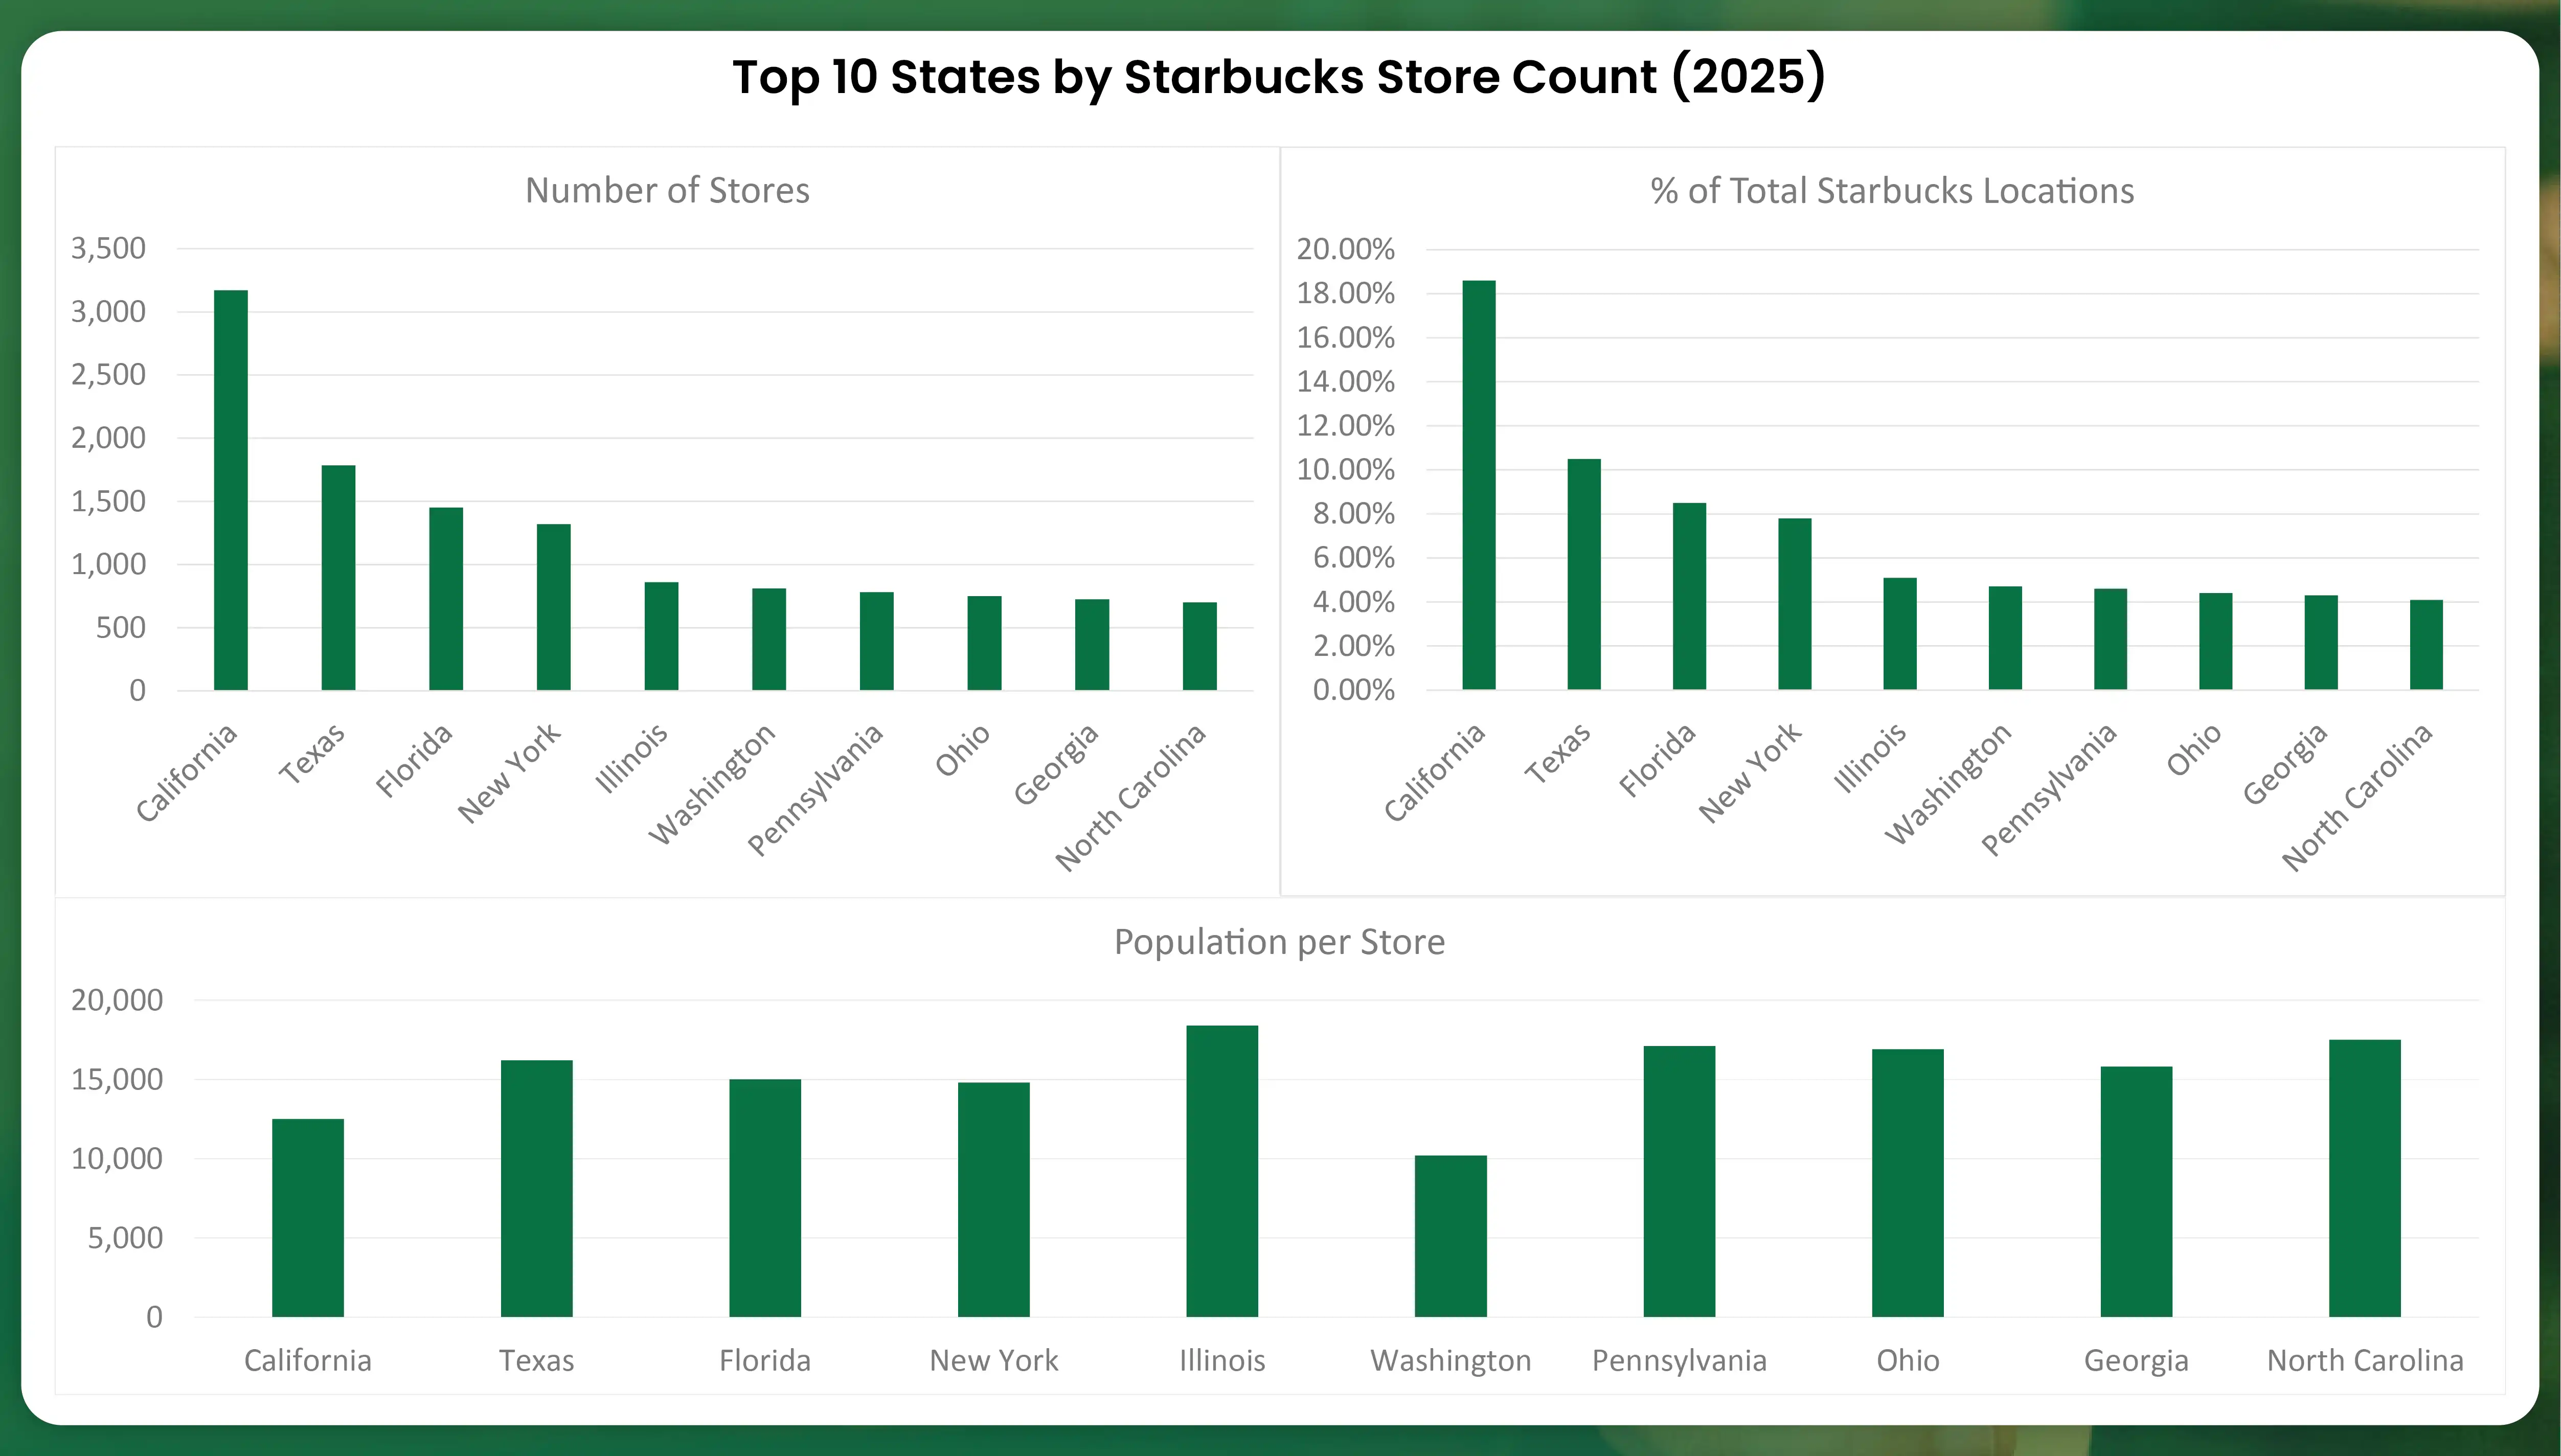Select the Illinois bar in Number of Stores chart

pos(661,636)
